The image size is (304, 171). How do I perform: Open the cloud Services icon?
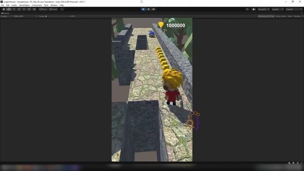(x=253, y=9)
